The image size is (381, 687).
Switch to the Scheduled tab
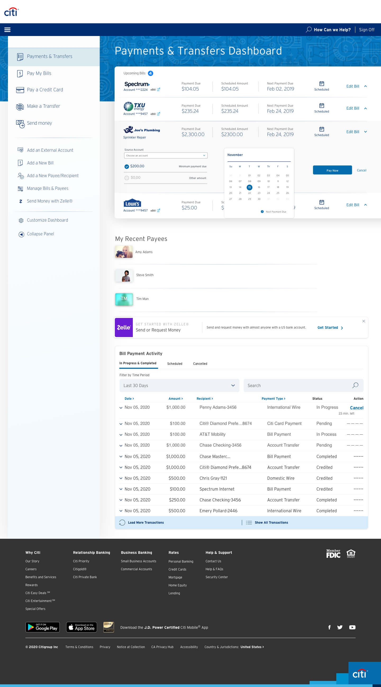(x=175, y=363)
